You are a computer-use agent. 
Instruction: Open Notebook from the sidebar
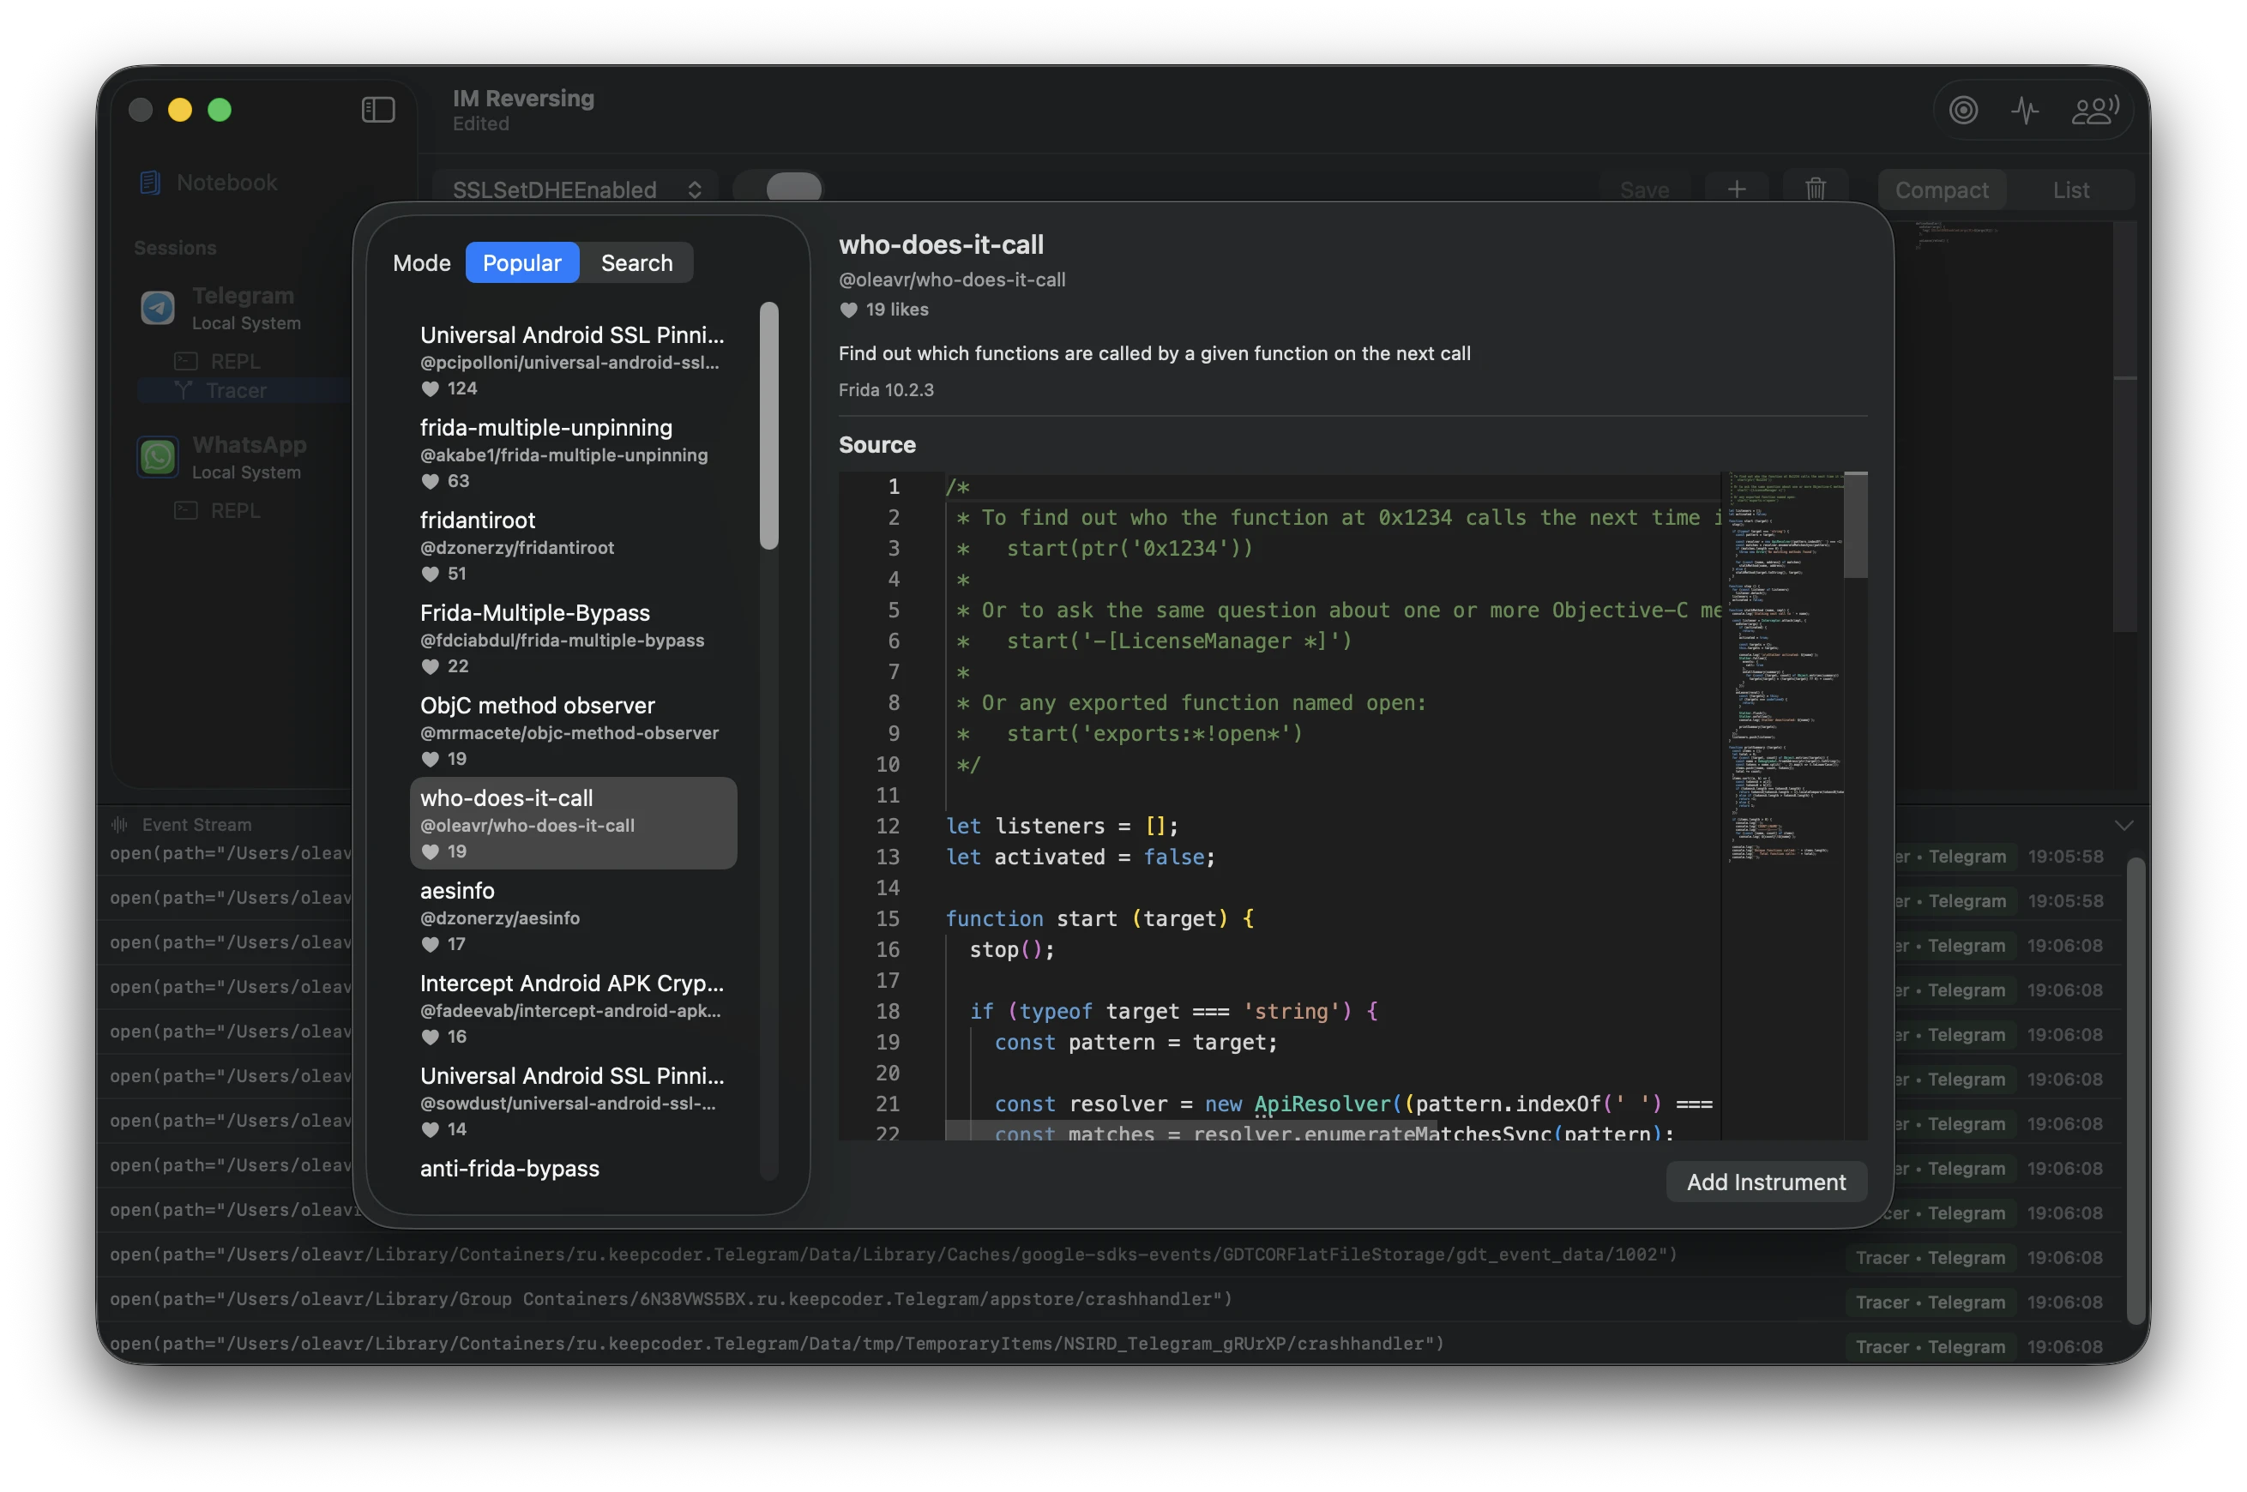coord(208,182)
